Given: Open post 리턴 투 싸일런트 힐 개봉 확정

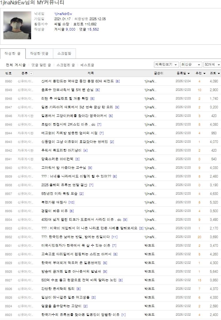Looking at the screenshot, I should click(x=64, y=98).
